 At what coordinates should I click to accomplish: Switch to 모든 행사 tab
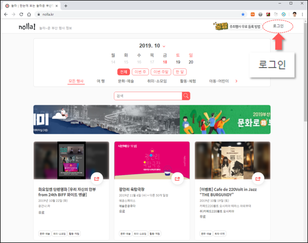click(76, 81)
